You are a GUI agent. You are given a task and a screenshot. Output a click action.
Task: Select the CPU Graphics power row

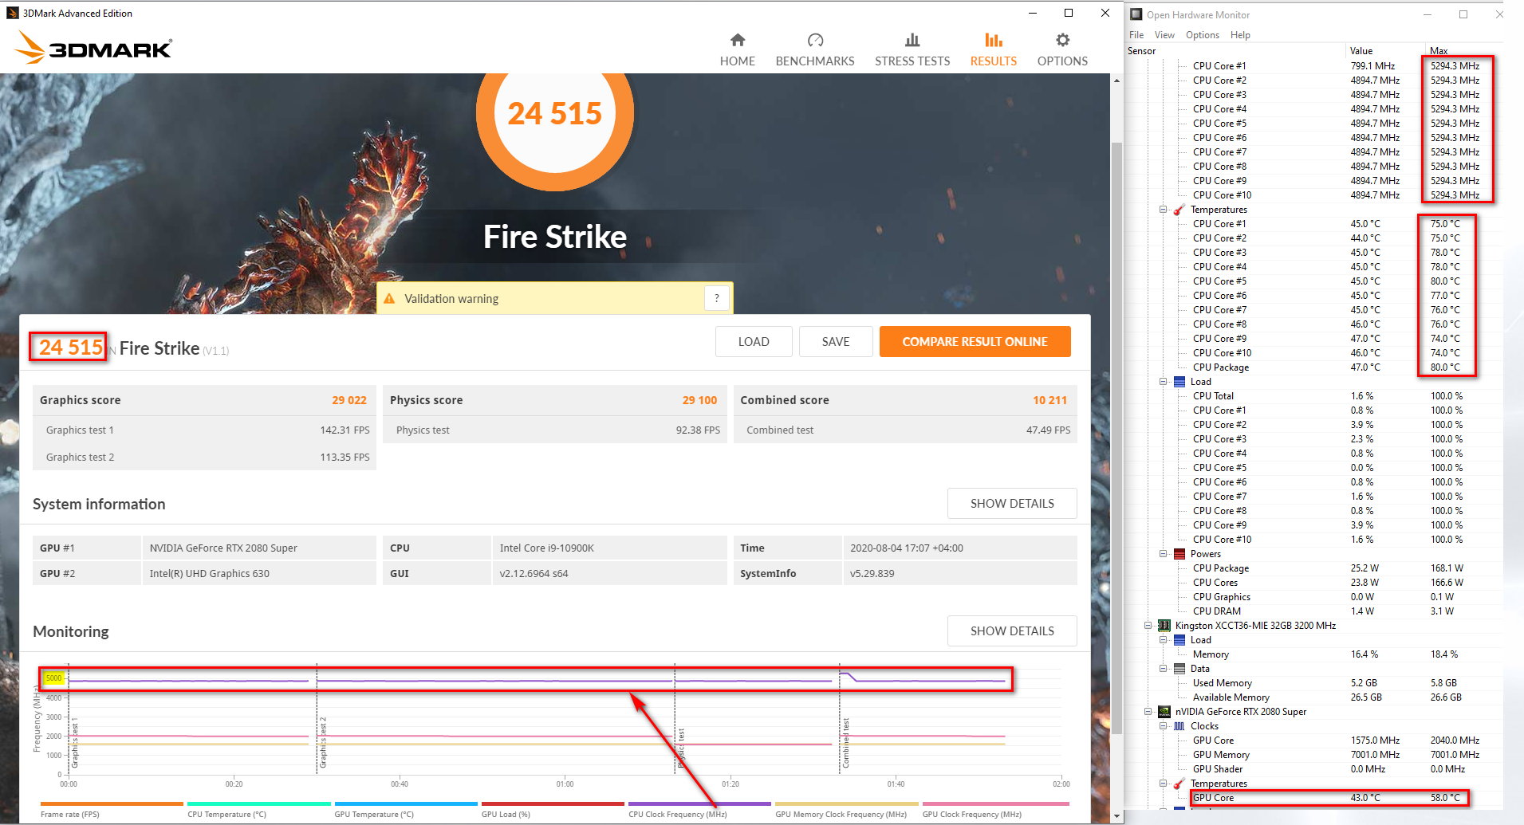1315,597
